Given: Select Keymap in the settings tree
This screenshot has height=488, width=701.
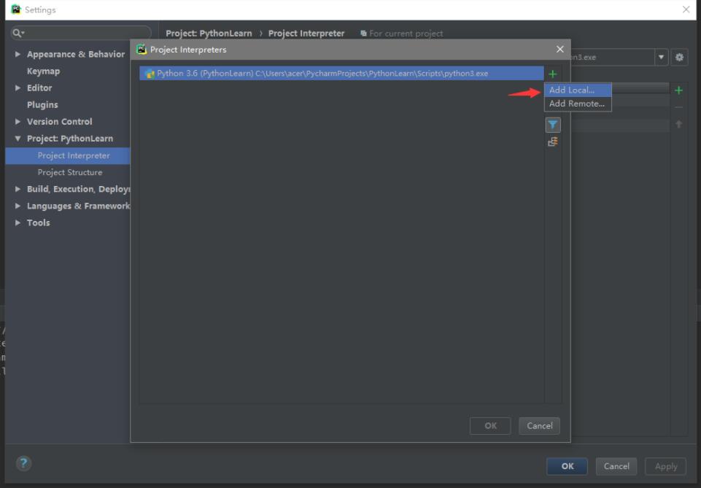Looking at the screenshot, I should pyautogui.click(x=43, y=71).
